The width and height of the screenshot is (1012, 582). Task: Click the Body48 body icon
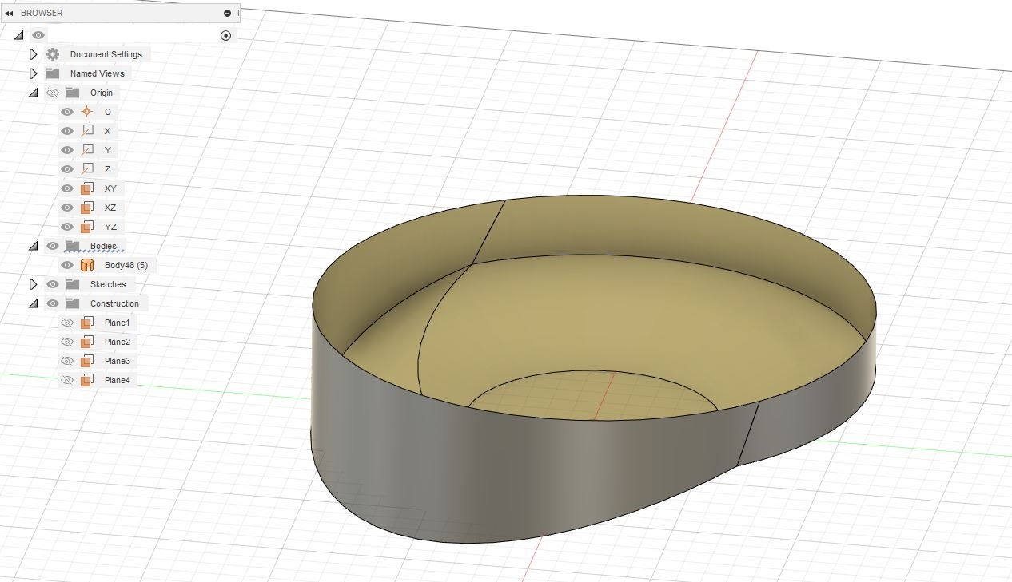(x=86, y=265)
